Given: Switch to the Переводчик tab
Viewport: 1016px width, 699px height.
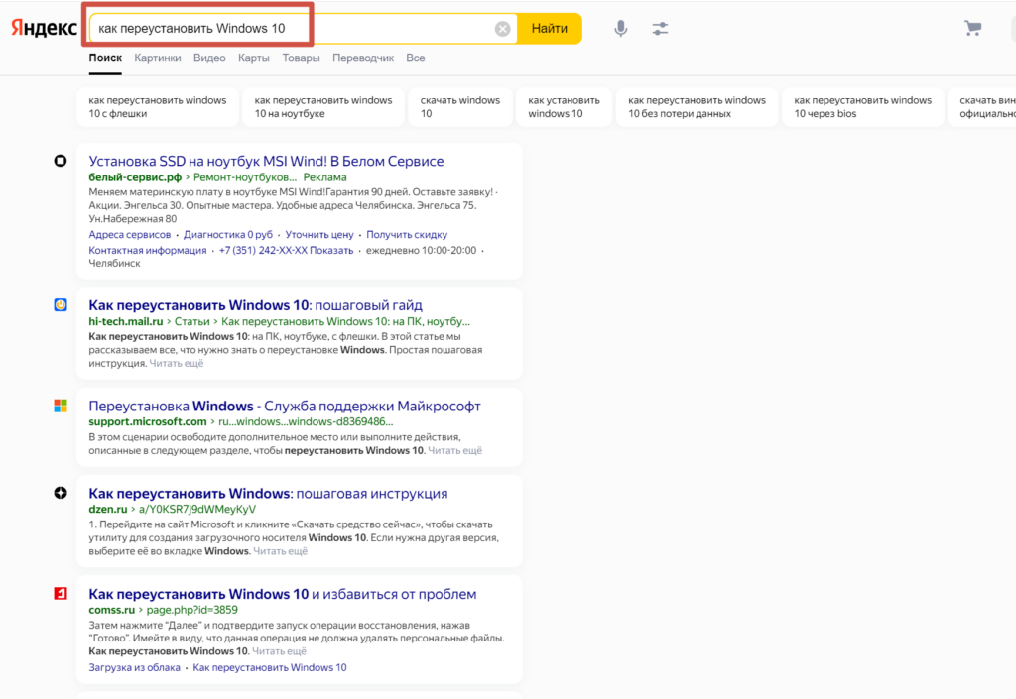Looking at the screenshot, I should tap(363, 58).
